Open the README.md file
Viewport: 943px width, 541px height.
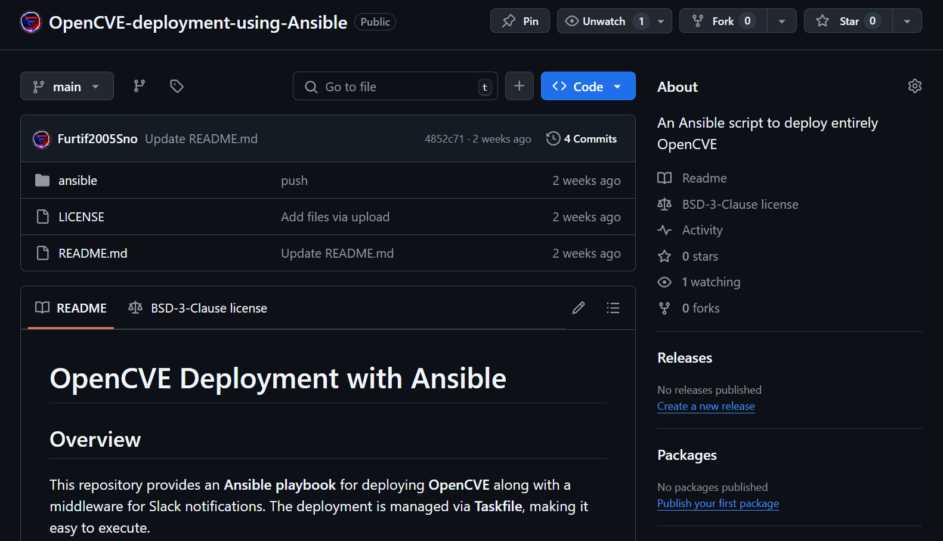pos(93,254)
